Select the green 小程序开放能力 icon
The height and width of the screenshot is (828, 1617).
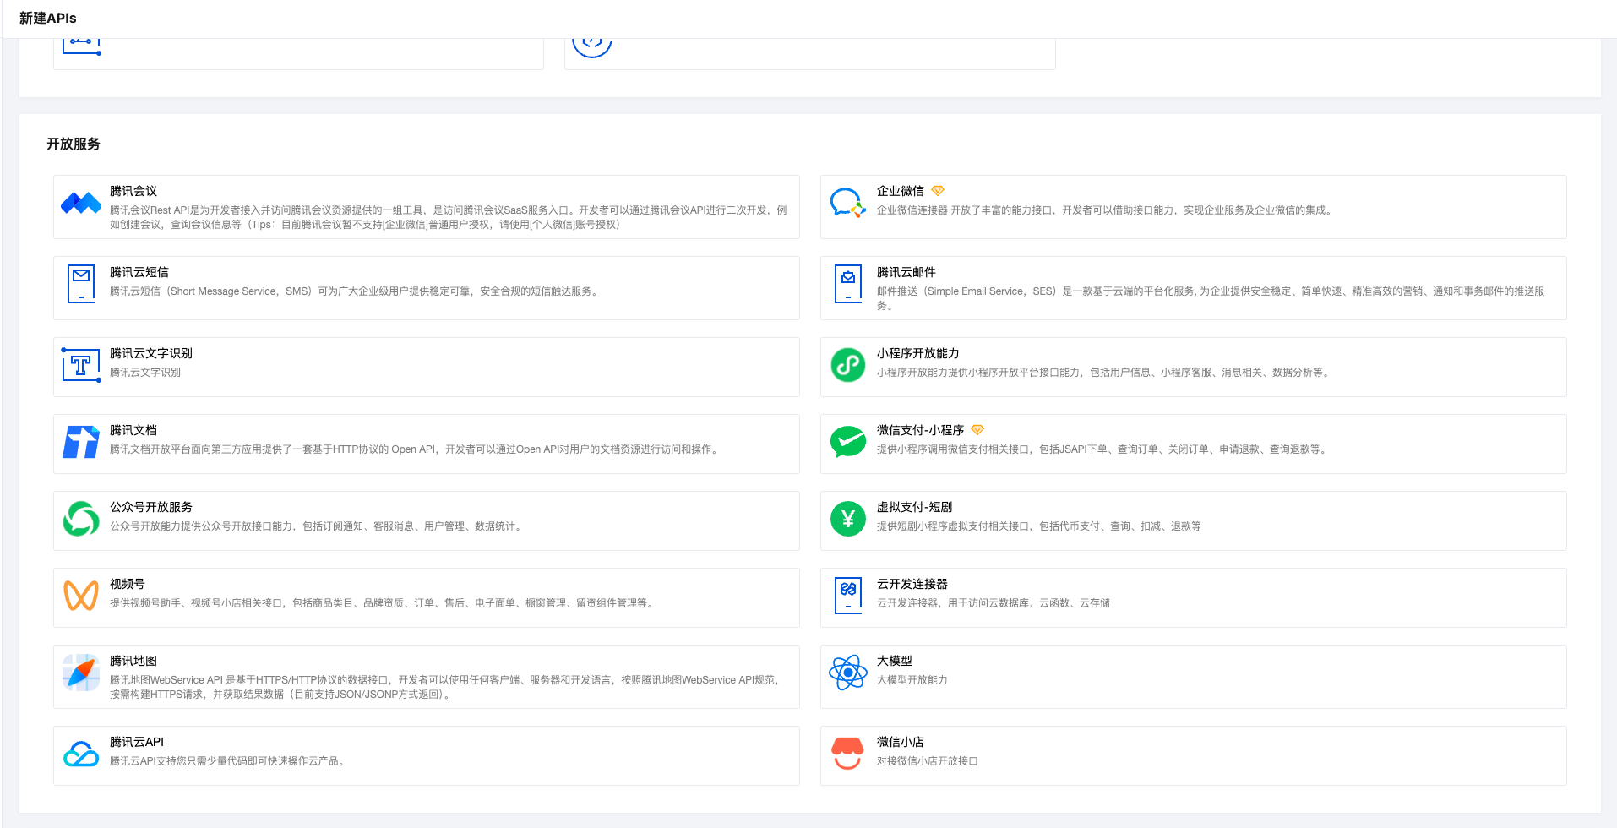pos(847,365)
